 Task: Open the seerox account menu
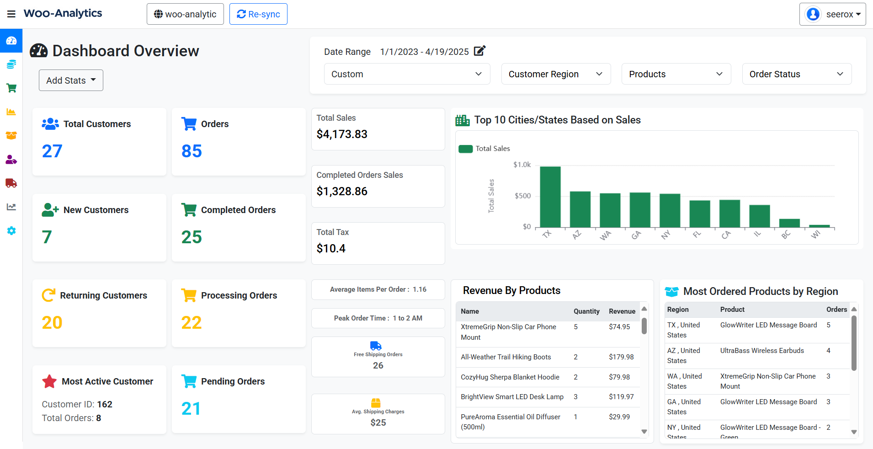[832, 14]
